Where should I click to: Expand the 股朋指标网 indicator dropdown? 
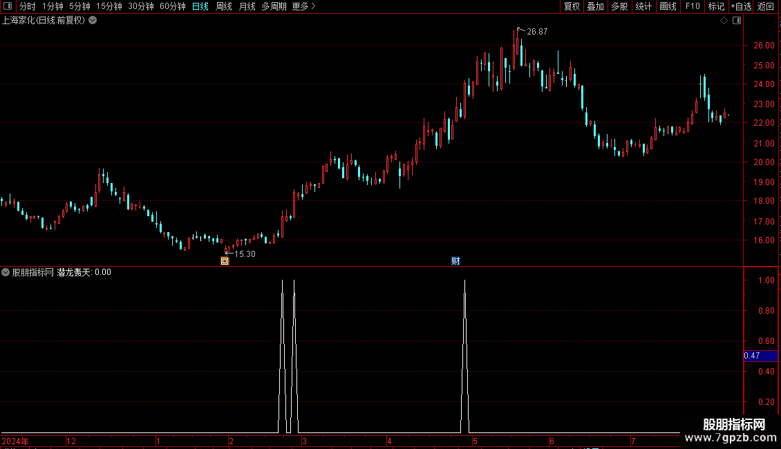[6, 272]
